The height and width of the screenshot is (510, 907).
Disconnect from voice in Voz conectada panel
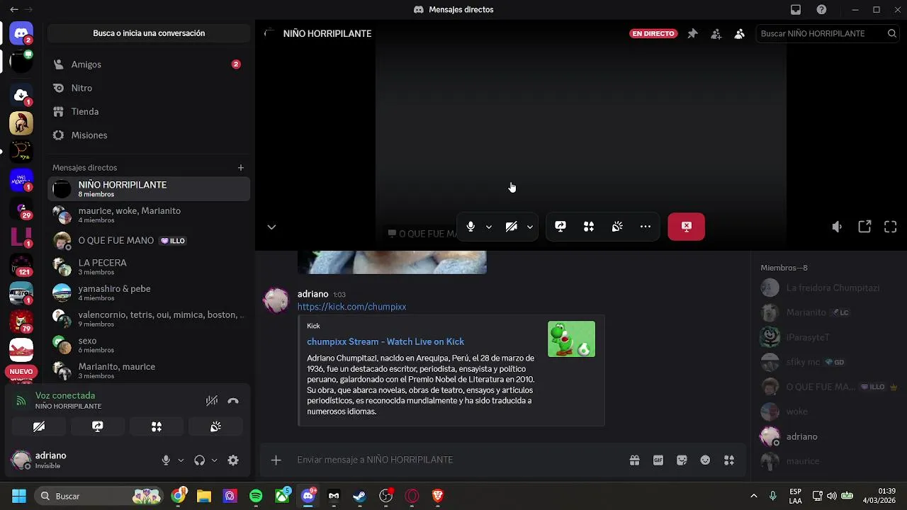[x=233, y=401]
